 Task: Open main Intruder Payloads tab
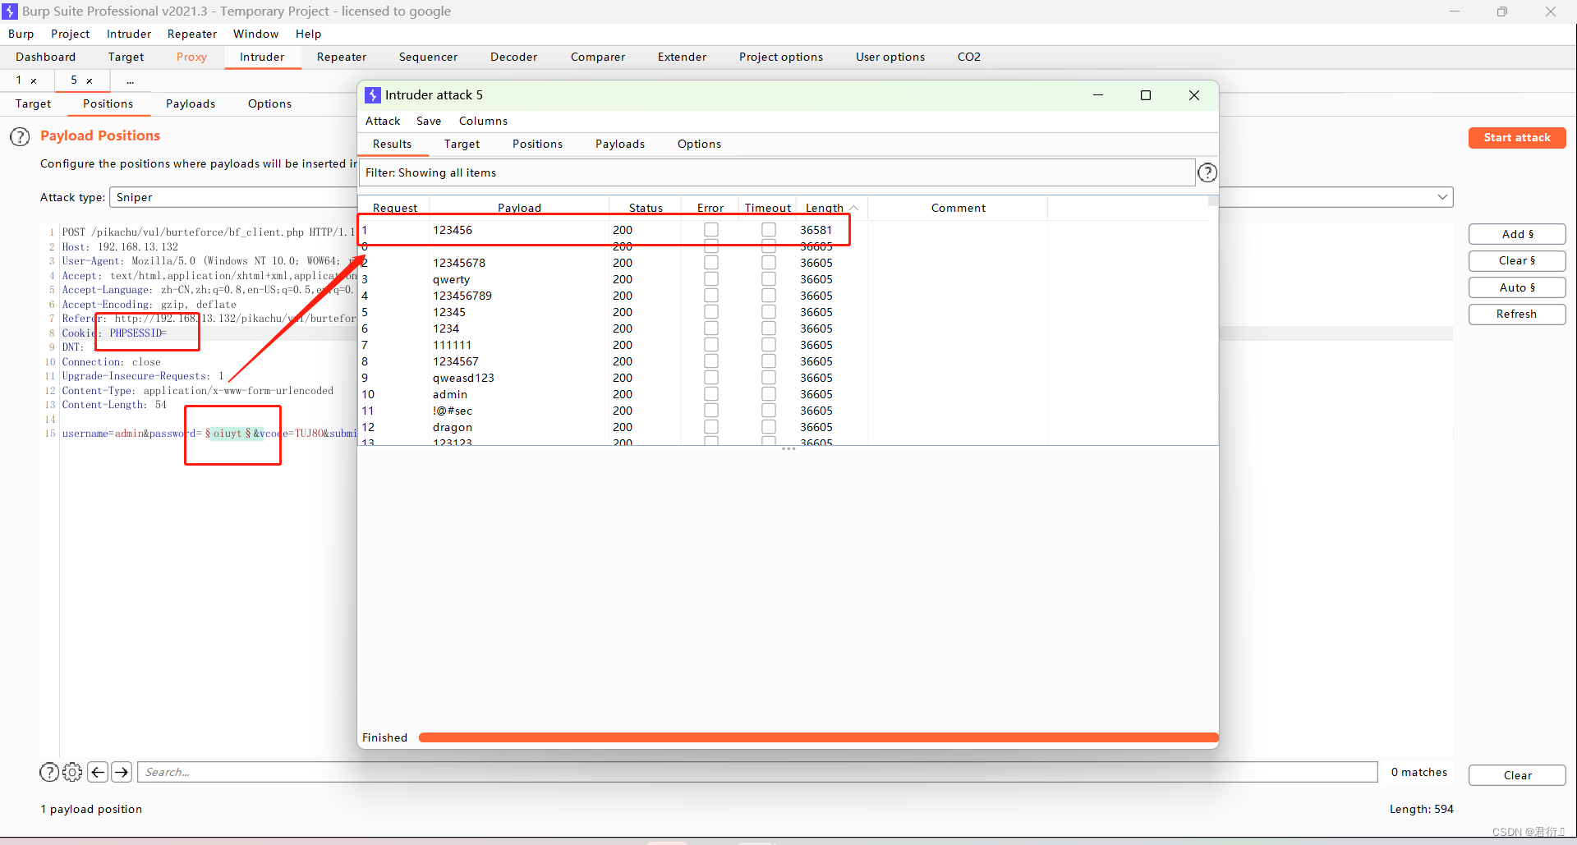click(x=191, y=103)
